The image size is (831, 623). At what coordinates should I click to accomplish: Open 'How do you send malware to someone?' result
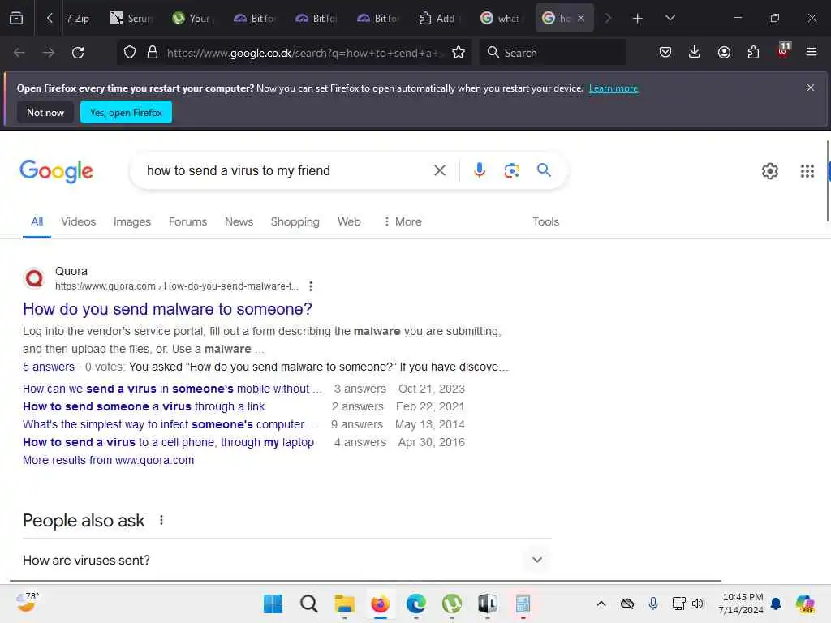(x=167, y=309)
